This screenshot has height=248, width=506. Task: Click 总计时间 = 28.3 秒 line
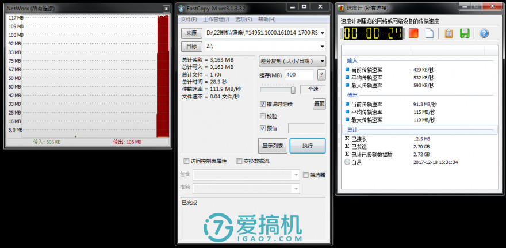[205, 82]
